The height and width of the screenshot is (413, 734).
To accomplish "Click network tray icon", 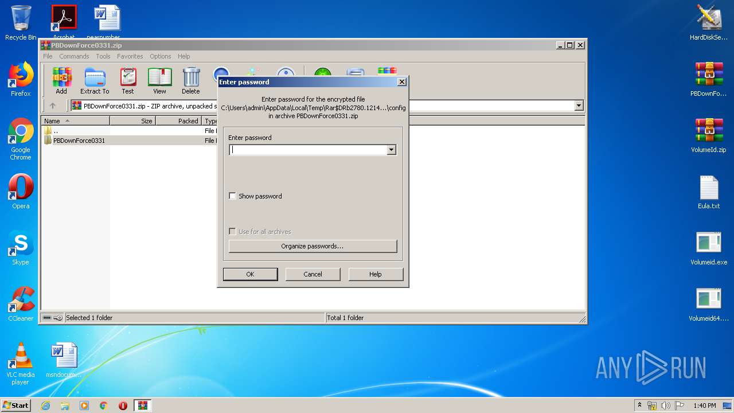I will [652, 406].
